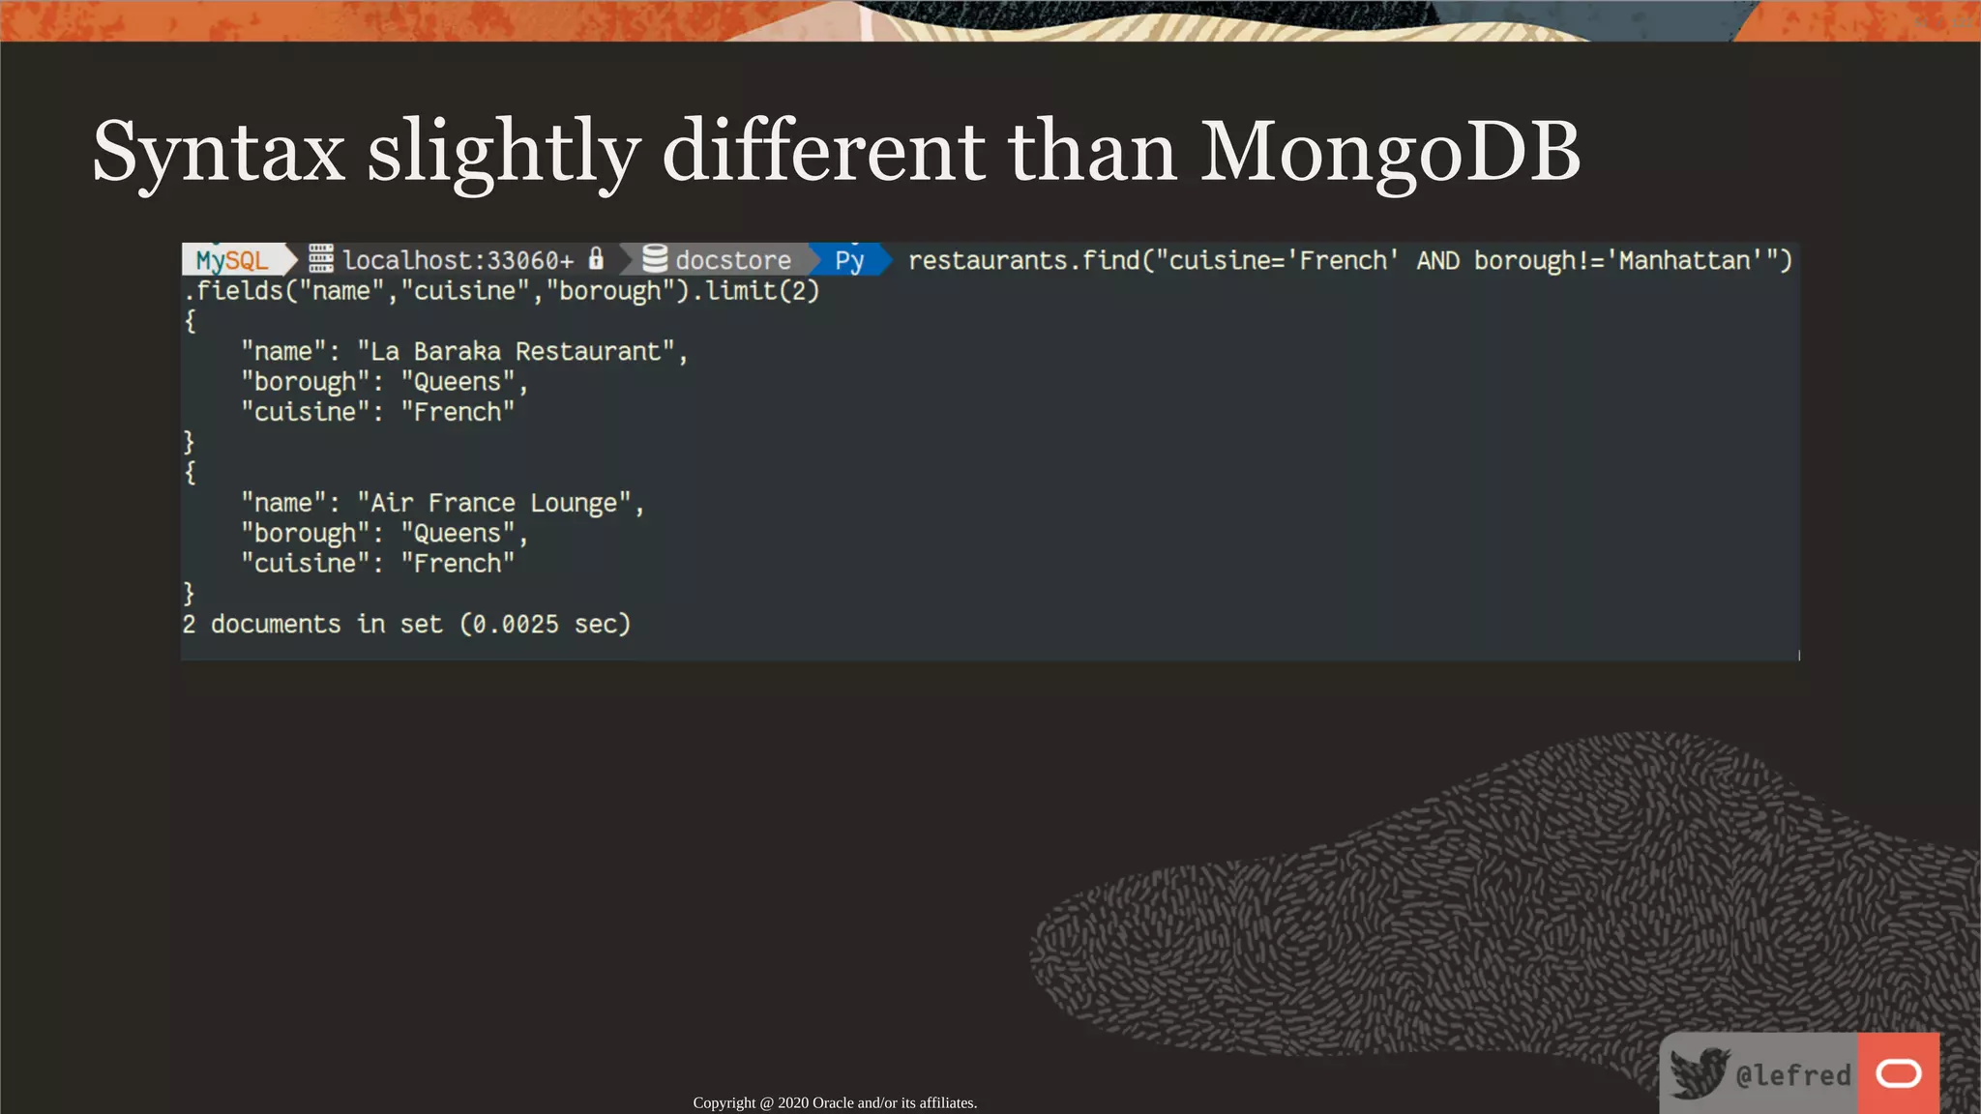The width and height of the screenshot is (1981, 1114).
Task: Click the @lefred Twitter handle
Action: 1792,1075
